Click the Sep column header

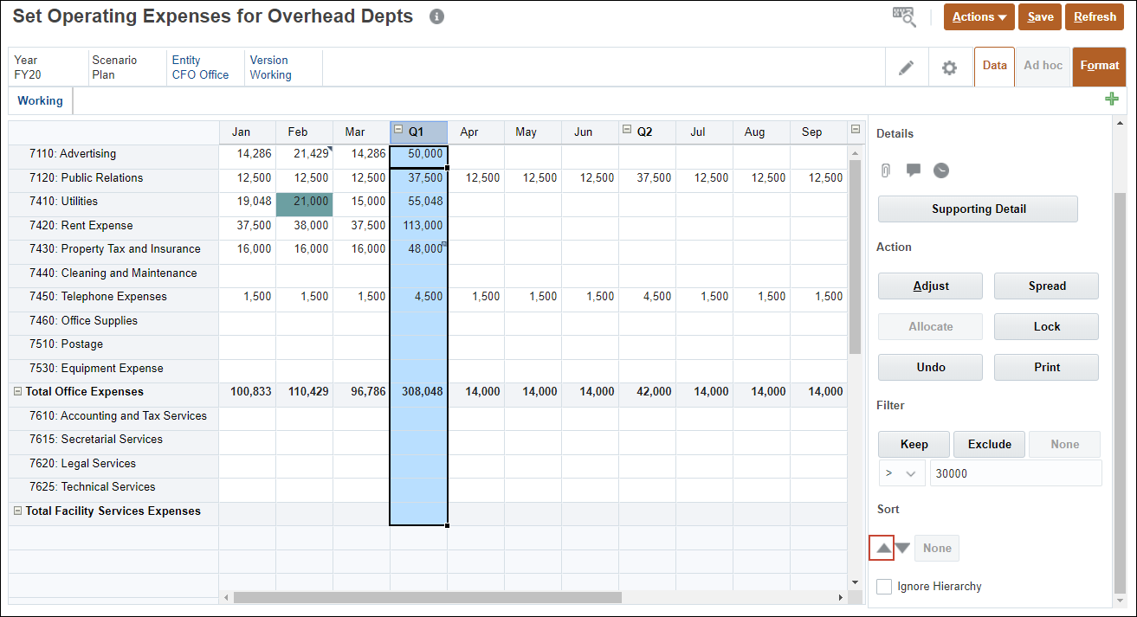point(818,132)
